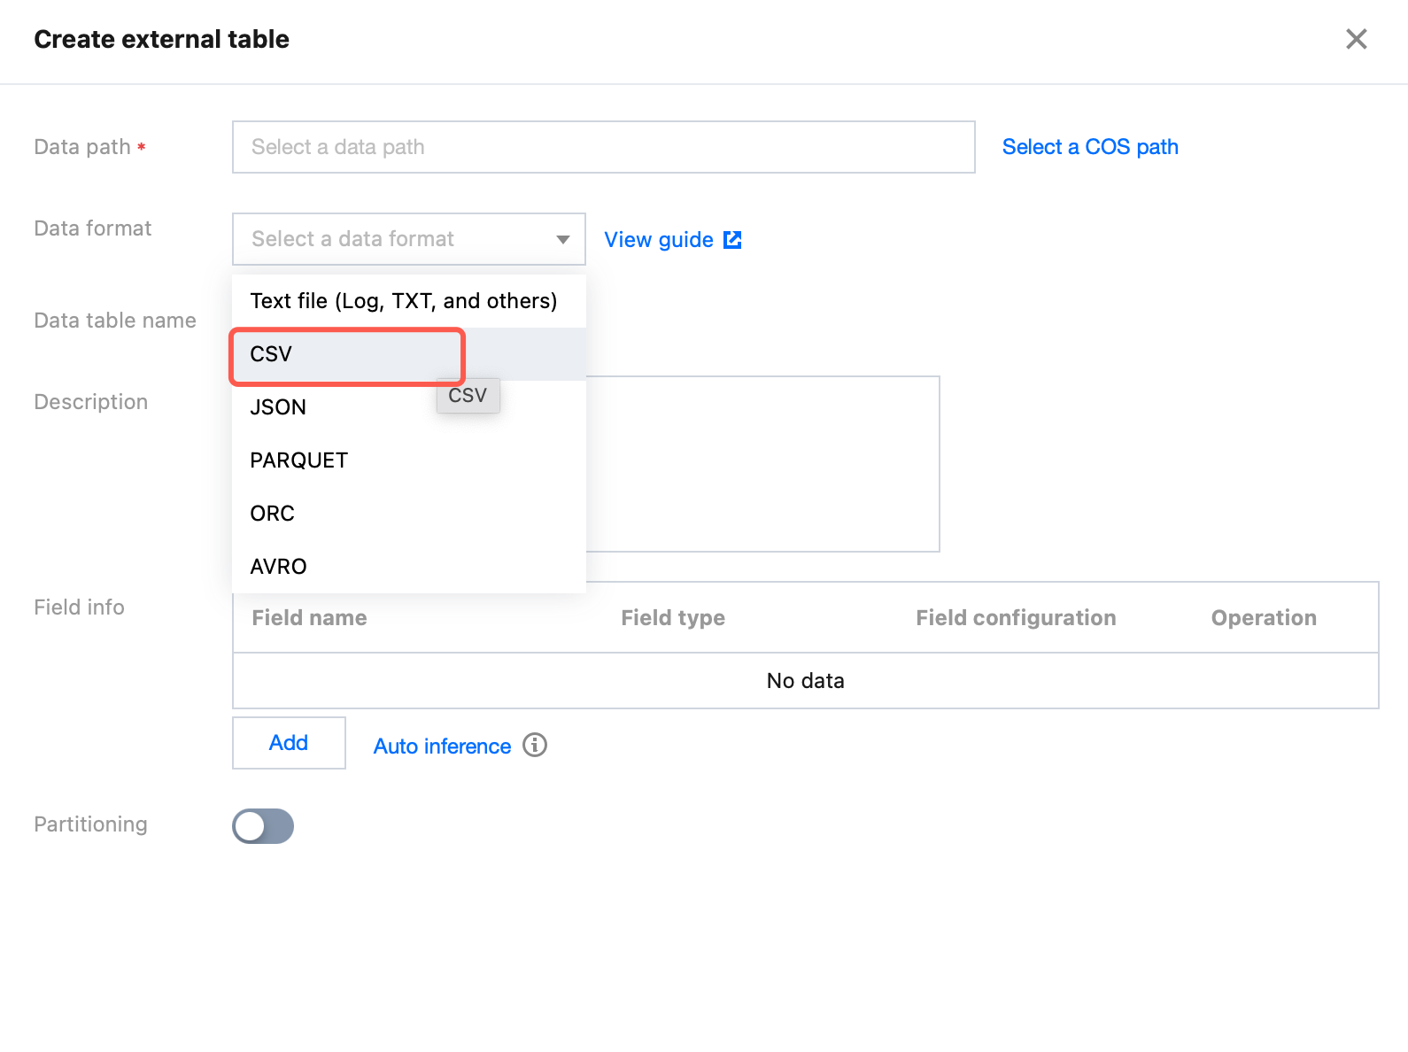Viewport: 1408px width, 1052px height.
Task: Open the Select a COS path link
Action: [1089, 147]
